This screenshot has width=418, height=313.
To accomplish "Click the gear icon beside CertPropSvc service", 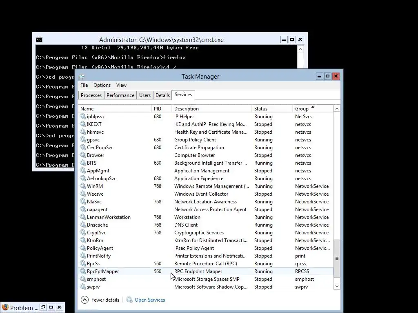I will [83, 147].
